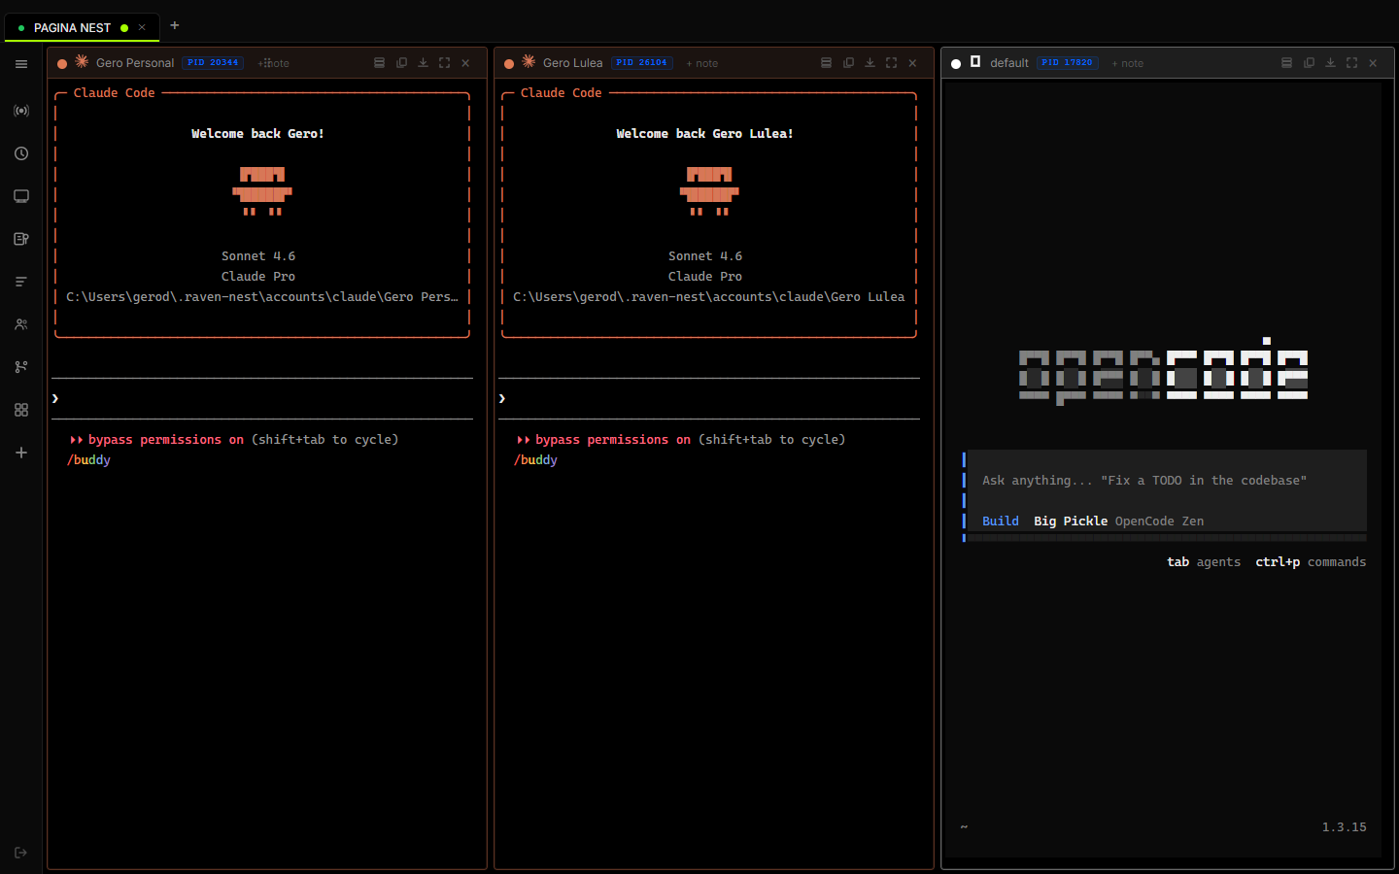
Task: Open session history via the clock icon
Action: (21, 152)
